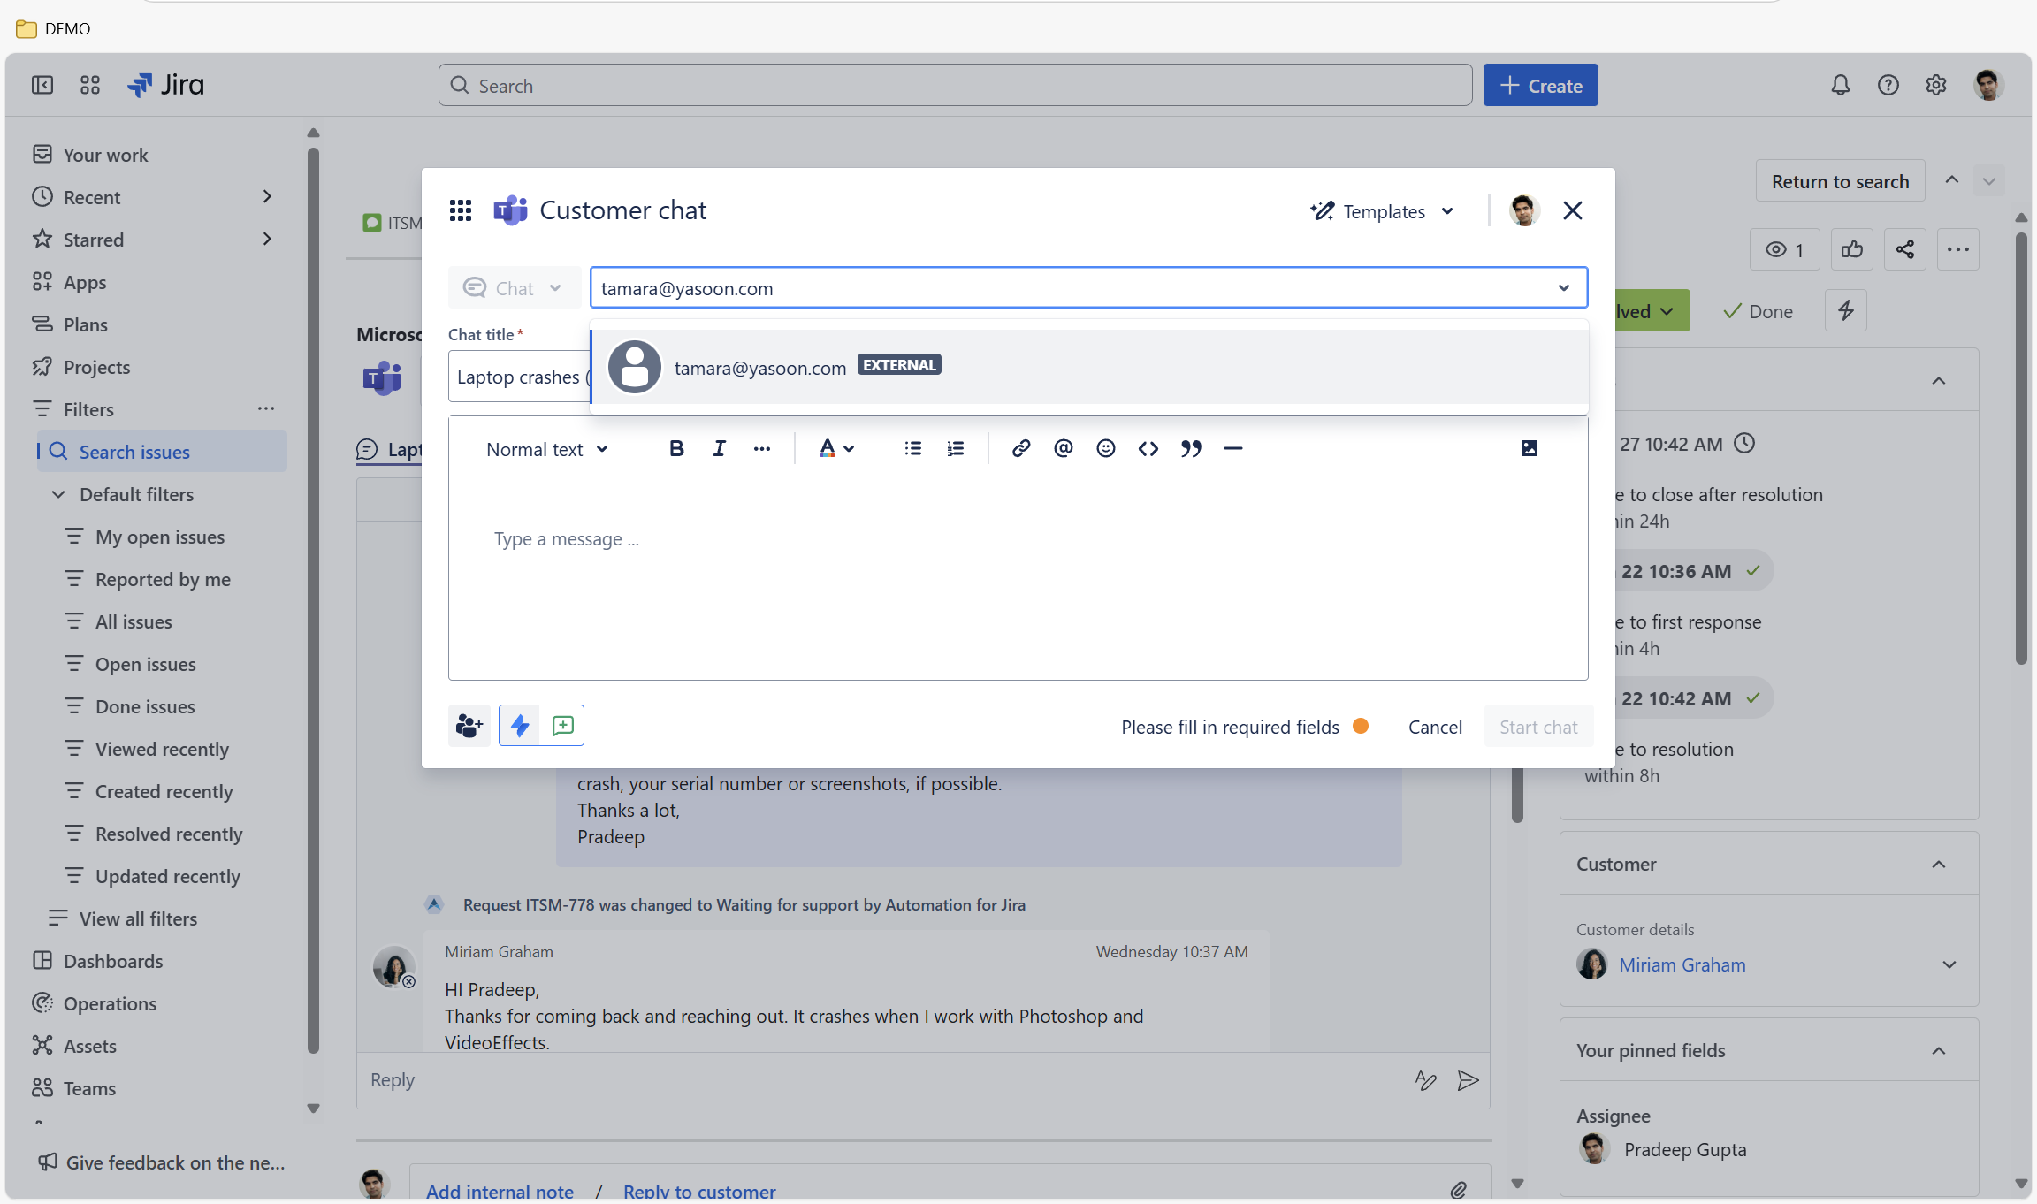Open the Normal text style dropdown

pyautogui.click(x=547, y=449)
